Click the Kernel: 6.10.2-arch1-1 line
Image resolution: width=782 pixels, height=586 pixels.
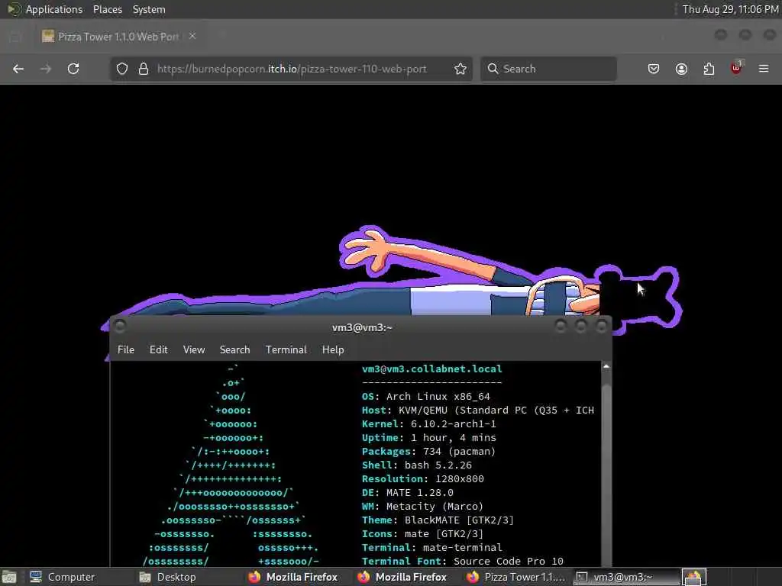click(x=429, y=424)
